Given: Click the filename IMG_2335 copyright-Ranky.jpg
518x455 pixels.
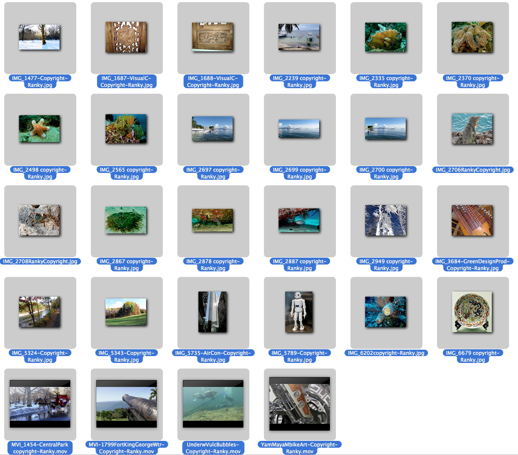Looking at the screenshot, I should pyautogui.click(x=386, y=81).
